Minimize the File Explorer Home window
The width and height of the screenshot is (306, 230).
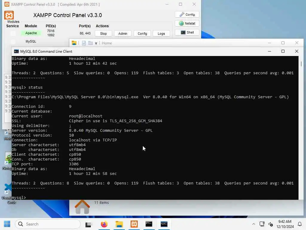click(270, 43)
